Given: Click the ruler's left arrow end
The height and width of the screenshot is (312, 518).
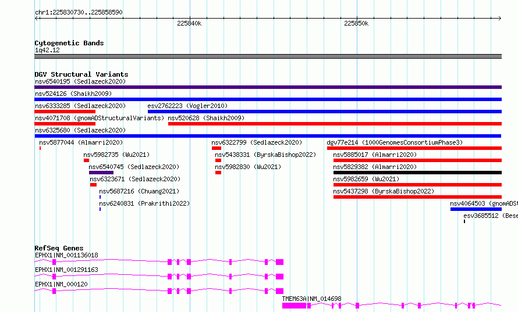Looking at the screenshot, I should [x=36, y=19].
